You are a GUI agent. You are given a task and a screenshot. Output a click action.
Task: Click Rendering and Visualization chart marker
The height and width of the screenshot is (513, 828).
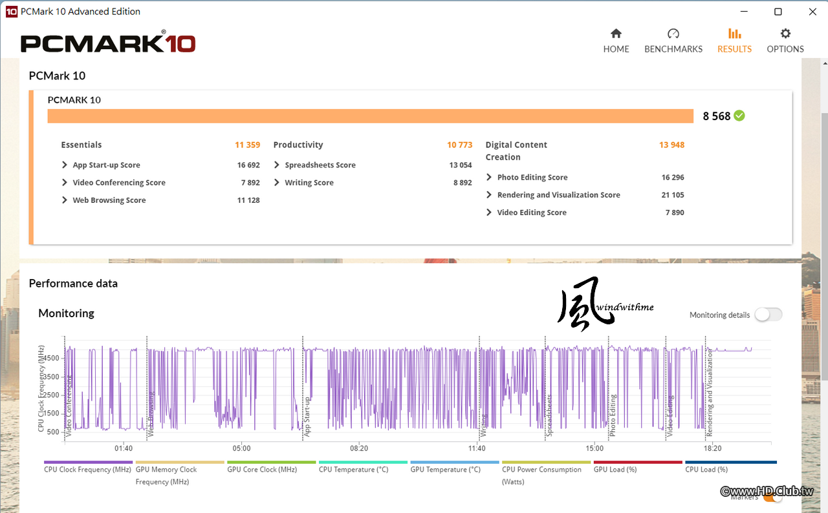[709, 393]
